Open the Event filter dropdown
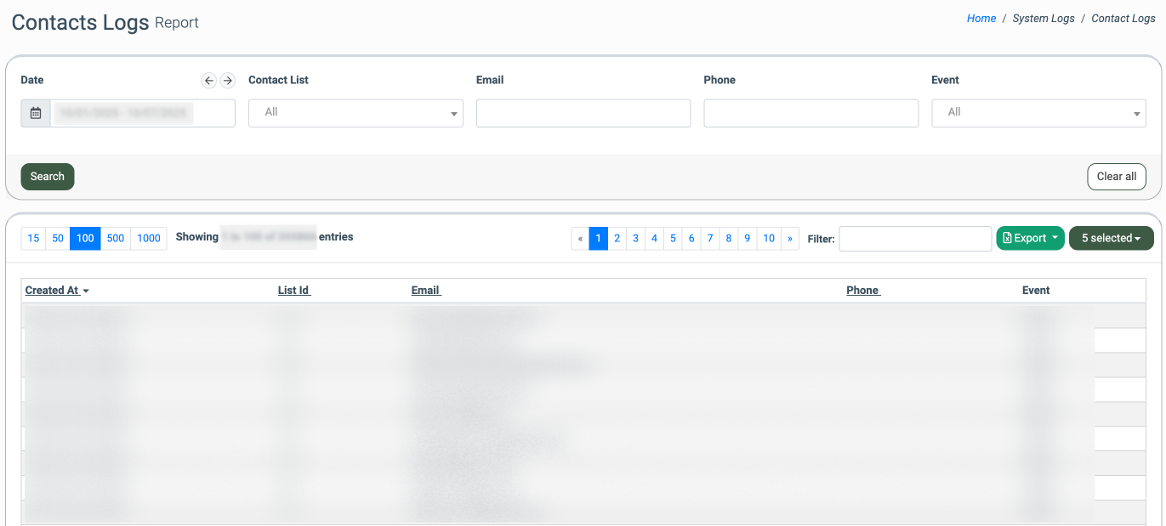Screen dimensions: 1166x526 [x=1038, y=113]
